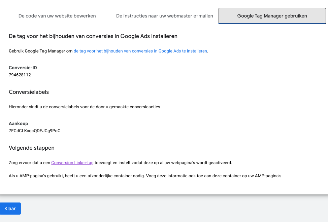Viewport: 328px width, 222px height.
Task: Click the 'Gebruik Google Tag Manager om' text
Action: tap(41, 51)
